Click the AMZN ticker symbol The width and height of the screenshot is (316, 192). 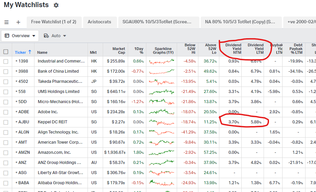pos(24,152)
